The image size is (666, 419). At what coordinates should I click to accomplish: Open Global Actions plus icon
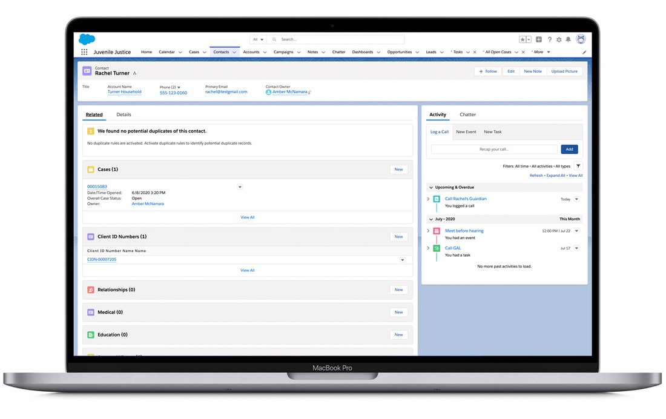point(539,39)
